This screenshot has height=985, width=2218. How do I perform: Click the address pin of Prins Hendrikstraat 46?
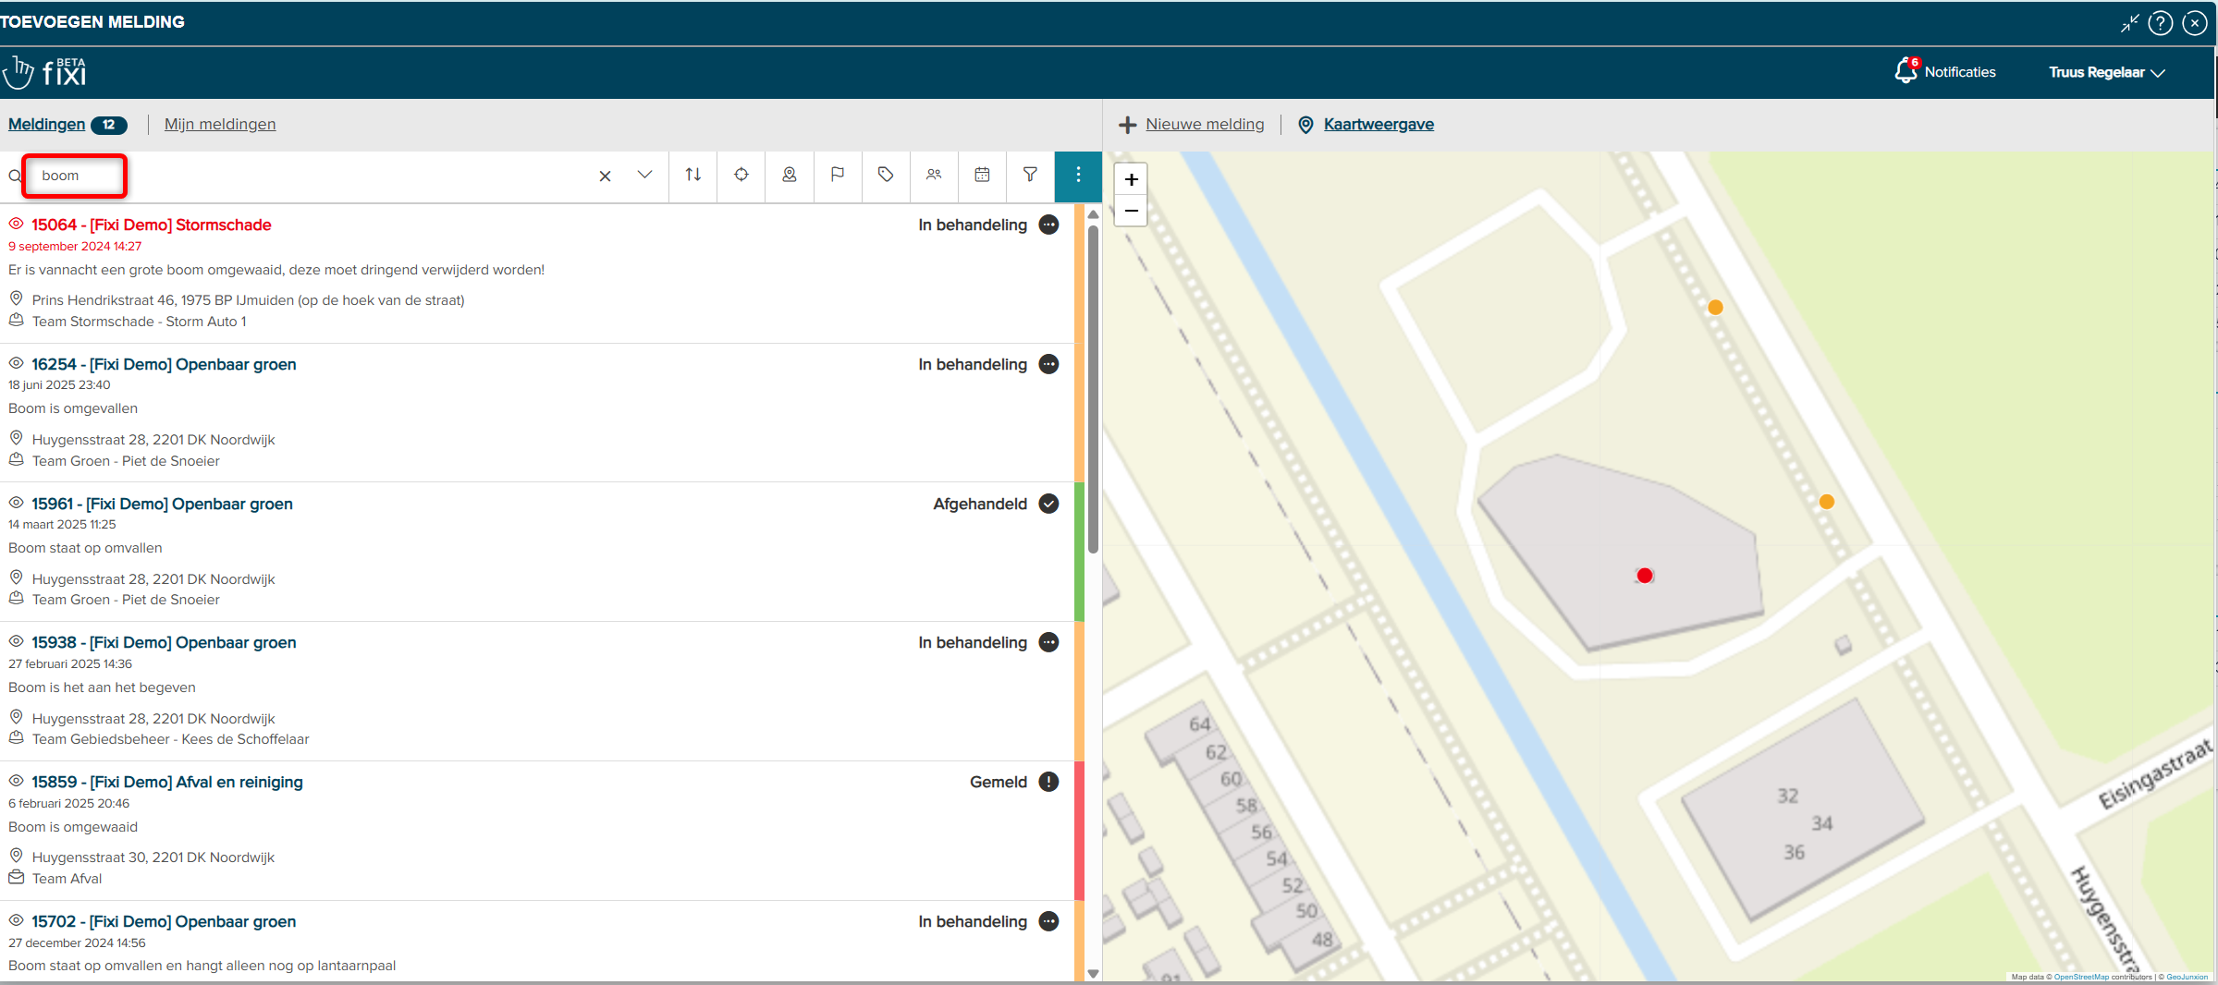(16, 298)
